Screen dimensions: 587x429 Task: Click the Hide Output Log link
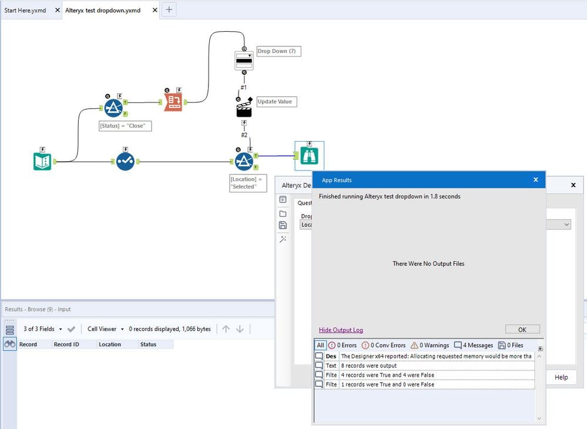tap(341, 330)
